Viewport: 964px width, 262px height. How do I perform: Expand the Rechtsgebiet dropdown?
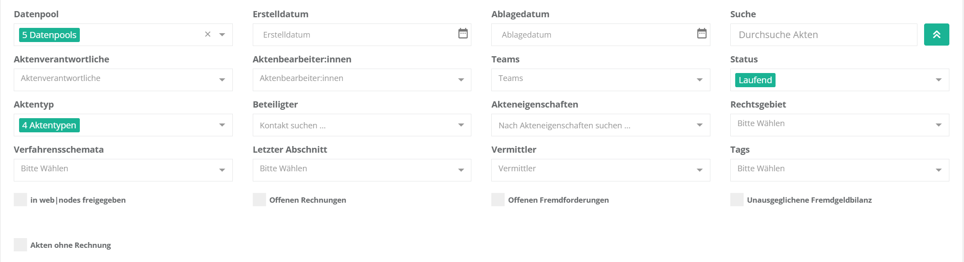pos(839,125)
